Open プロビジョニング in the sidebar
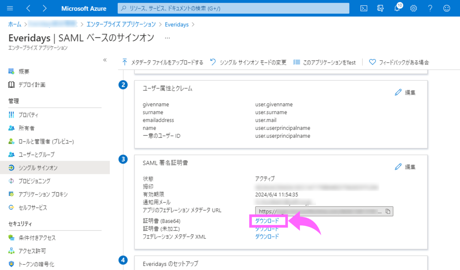 coord(34,181)
